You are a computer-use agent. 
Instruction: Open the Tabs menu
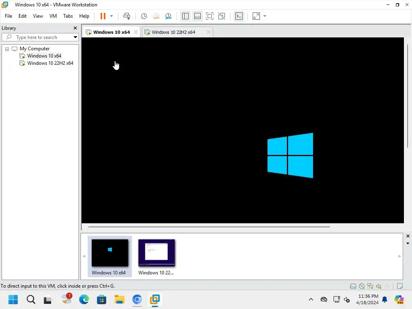(68, 16)
